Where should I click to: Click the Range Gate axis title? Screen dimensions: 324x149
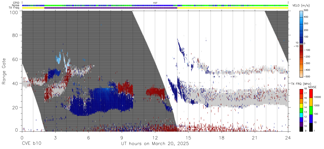pos(4,71)
